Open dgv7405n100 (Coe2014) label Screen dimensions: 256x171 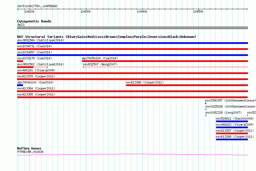coord(100,58)
